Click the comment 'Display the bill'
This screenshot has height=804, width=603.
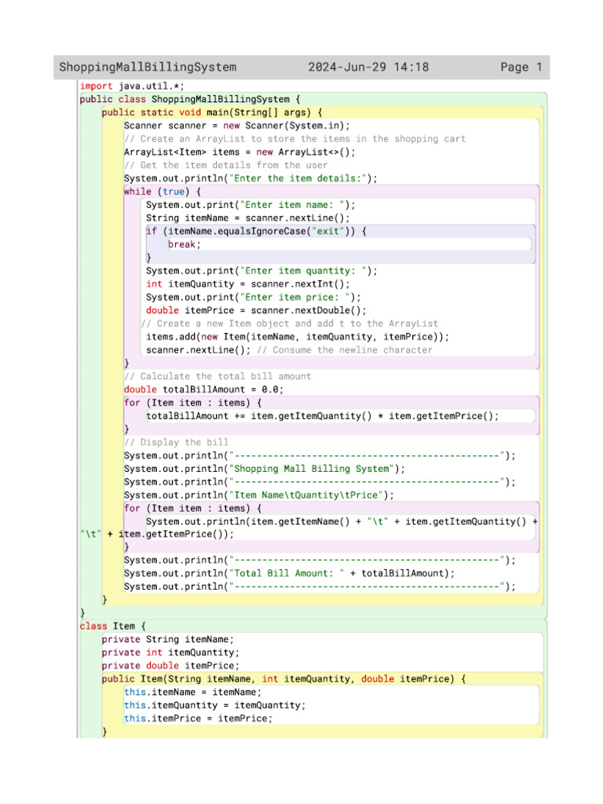pos(176,443)
